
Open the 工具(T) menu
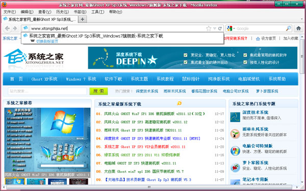tap(97, 12)
